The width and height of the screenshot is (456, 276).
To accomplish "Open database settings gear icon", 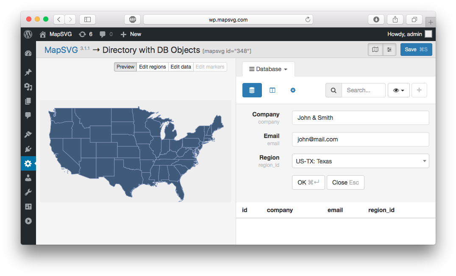I will tap(293, 90).
